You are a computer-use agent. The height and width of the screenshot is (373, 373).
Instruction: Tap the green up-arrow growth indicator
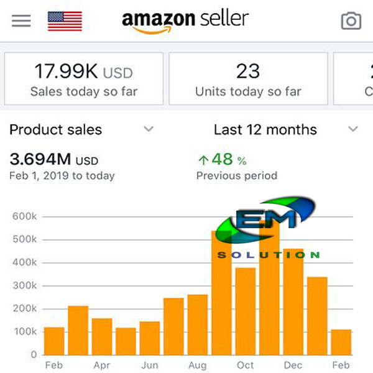click(203, 160)
